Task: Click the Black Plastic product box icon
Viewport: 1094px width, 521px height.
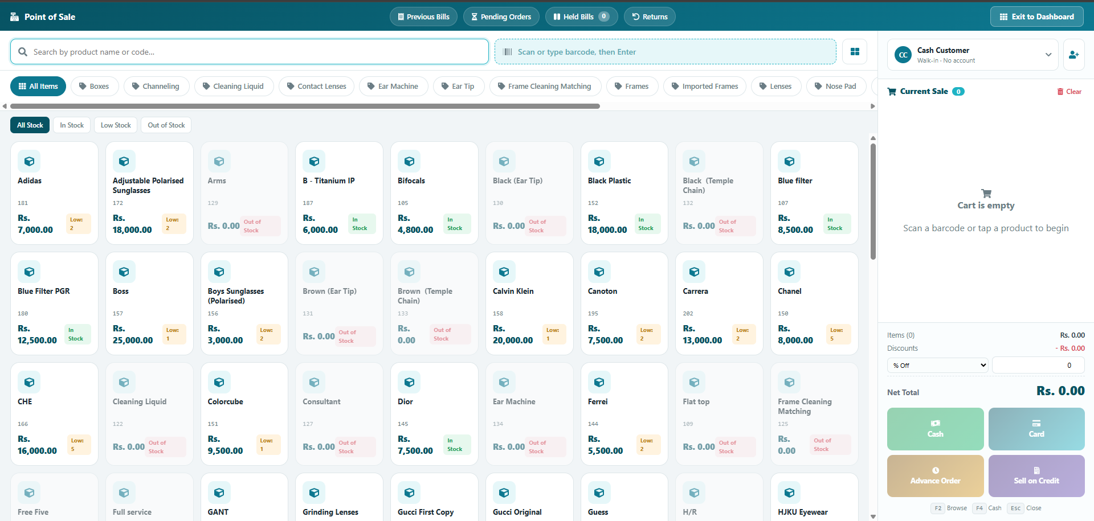Action: (599, 162)
